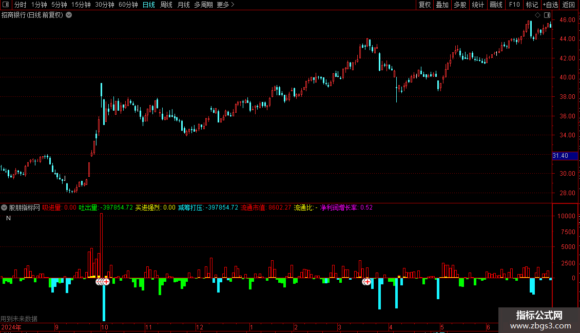Open F10 company information

click(514, 5)
